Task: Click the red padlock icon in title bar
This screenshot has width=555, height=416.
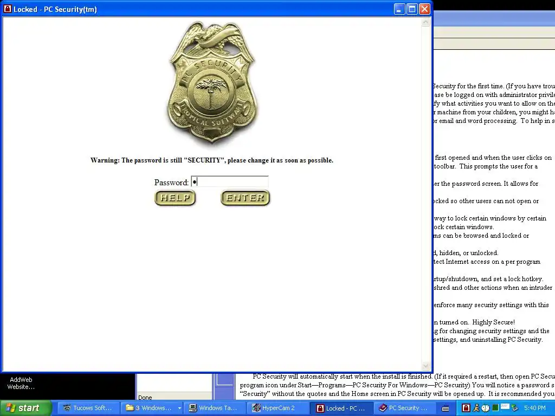Action: tap(8, 9)
